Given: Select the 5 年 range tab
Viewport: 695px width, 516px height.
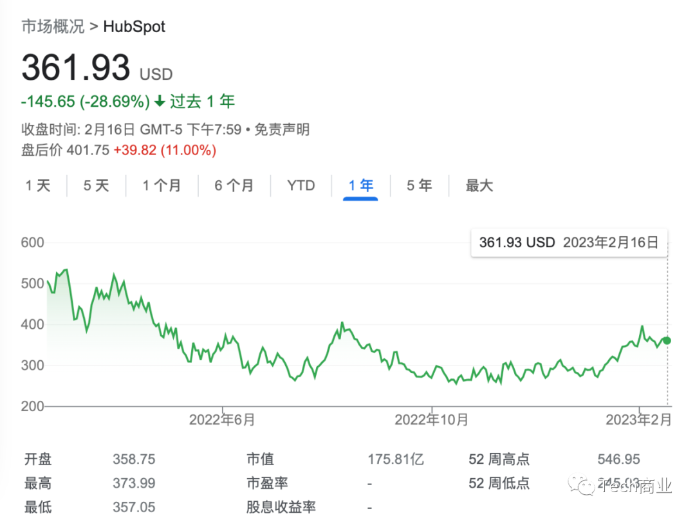Looking at the screenshot, I should pyautogui.click(x=420, y=185).
